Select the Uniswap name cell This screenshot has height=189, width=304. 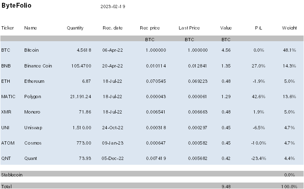(x=33, y=128)
